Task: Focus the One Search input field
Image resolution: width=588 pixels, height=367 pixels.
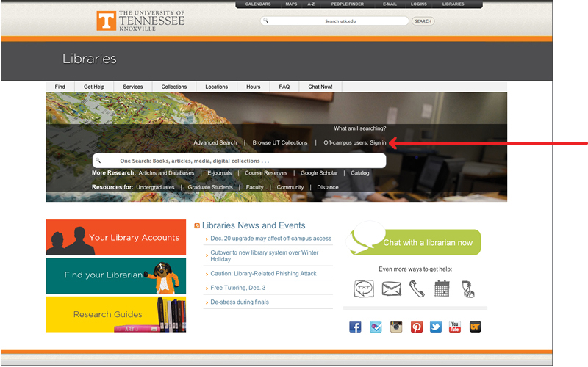Action: coord(240,161)
